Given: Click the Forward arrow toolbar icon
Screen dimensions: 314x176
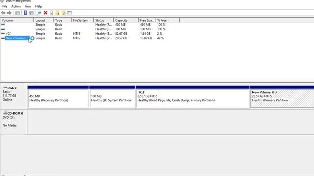Looking at the screenshot, I should [x=9, y=13].
